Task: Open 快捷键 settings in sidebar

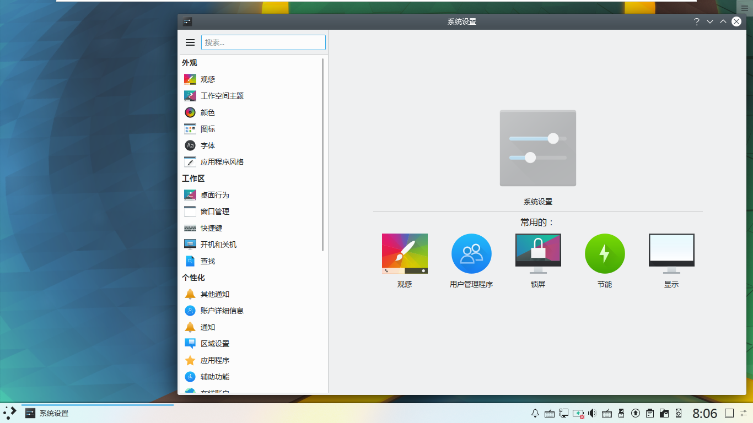Action: (x=250, y=228)
